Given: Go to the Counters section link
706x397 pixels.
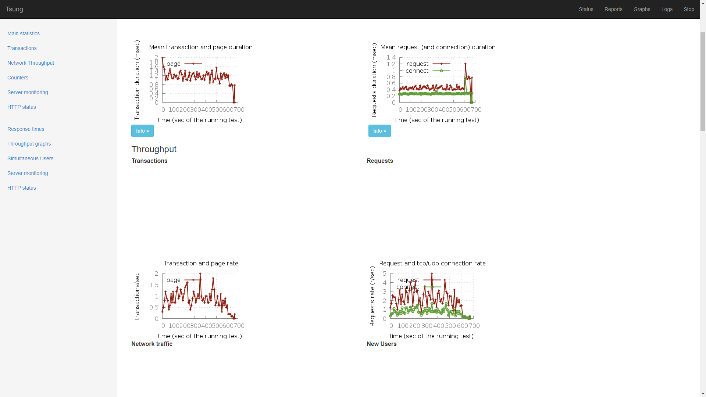Looking at the screenshot, I should [x=18, y=78].
